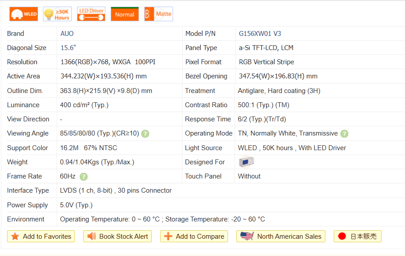Screen dimensions: 405x256
Task: Open help icon next to Viewing Angle
Action: point(145,134)
